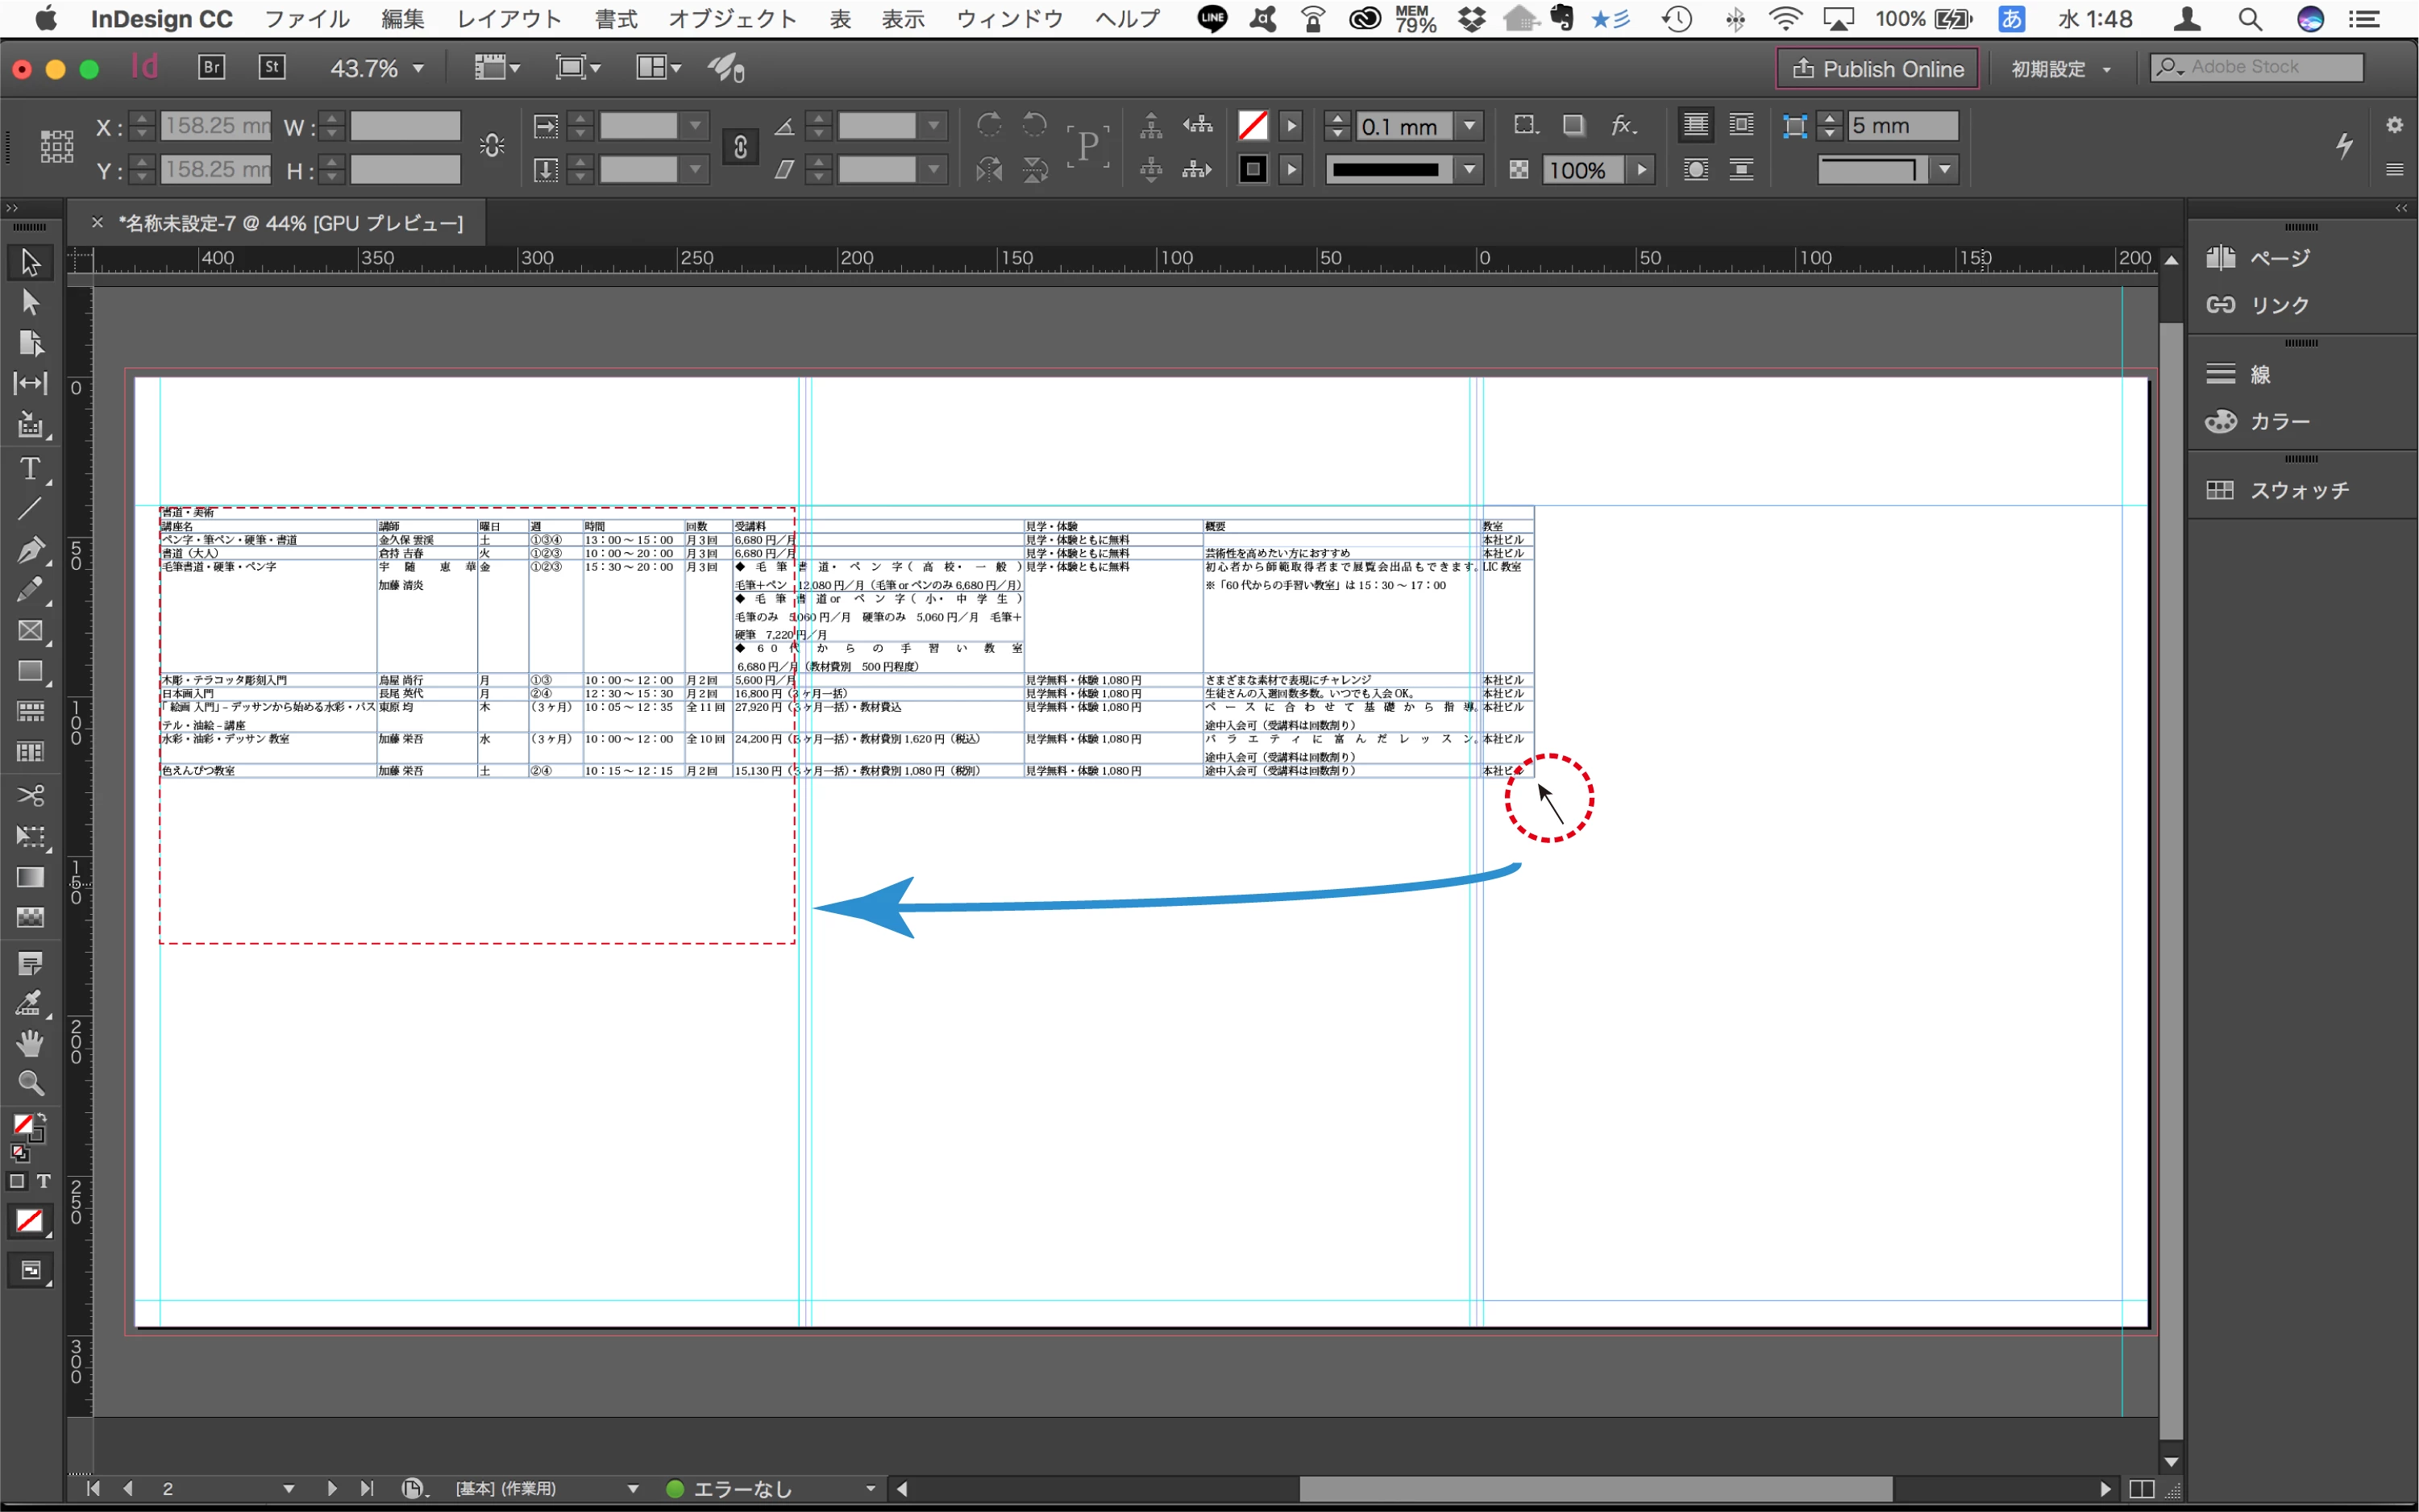Toggle split layout view button

click(2141, 1489)
